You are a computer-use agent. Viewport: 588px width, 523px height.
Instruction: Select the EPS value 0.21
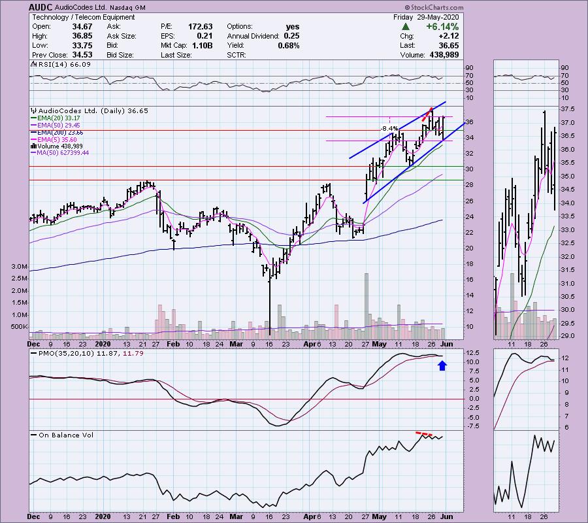pyautogui.click(x=204, y=36)
